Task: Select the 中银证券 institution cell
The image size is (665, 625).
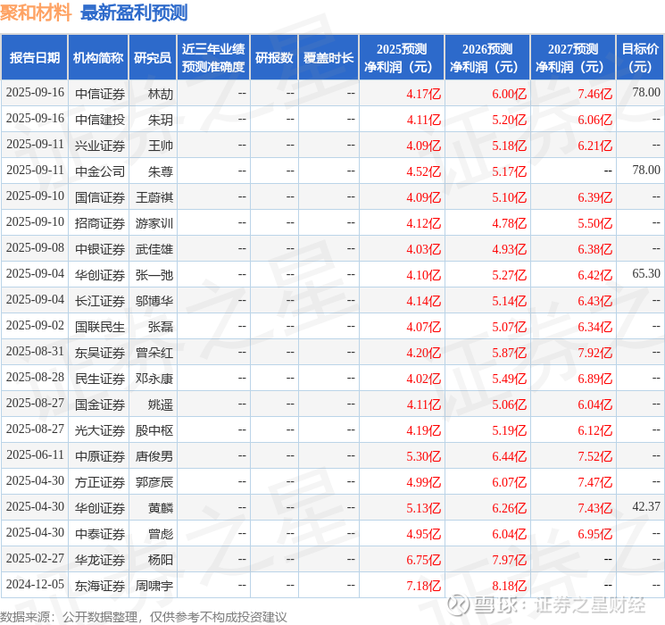Action: [x=100, y=249]
